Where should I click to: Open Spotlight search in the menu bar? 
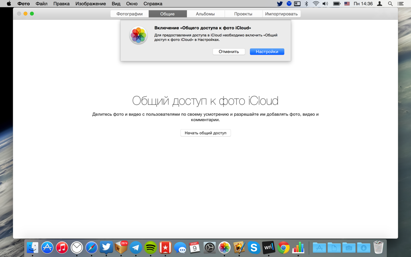pos(390,4)
